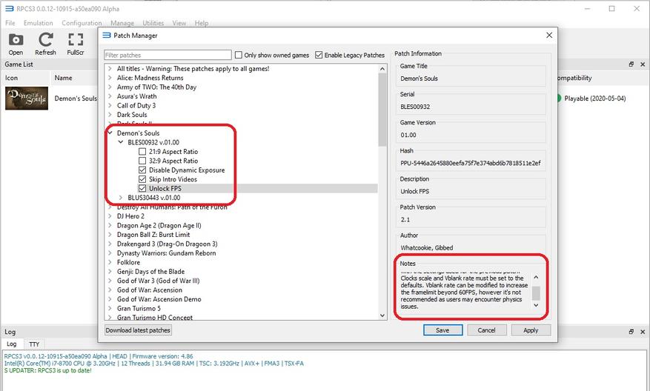This screenshot has width=650, height=391.
Task: Click the Open toolbar icon
Action: [16, 44]
